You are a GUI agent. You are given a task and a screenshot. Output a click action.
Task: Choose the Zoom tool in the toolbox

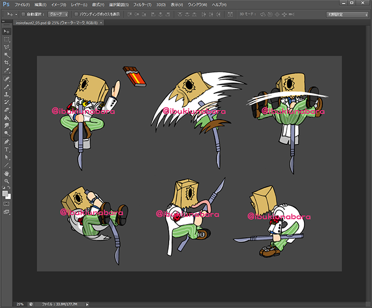pyautogui.click(x=7, y=180)
